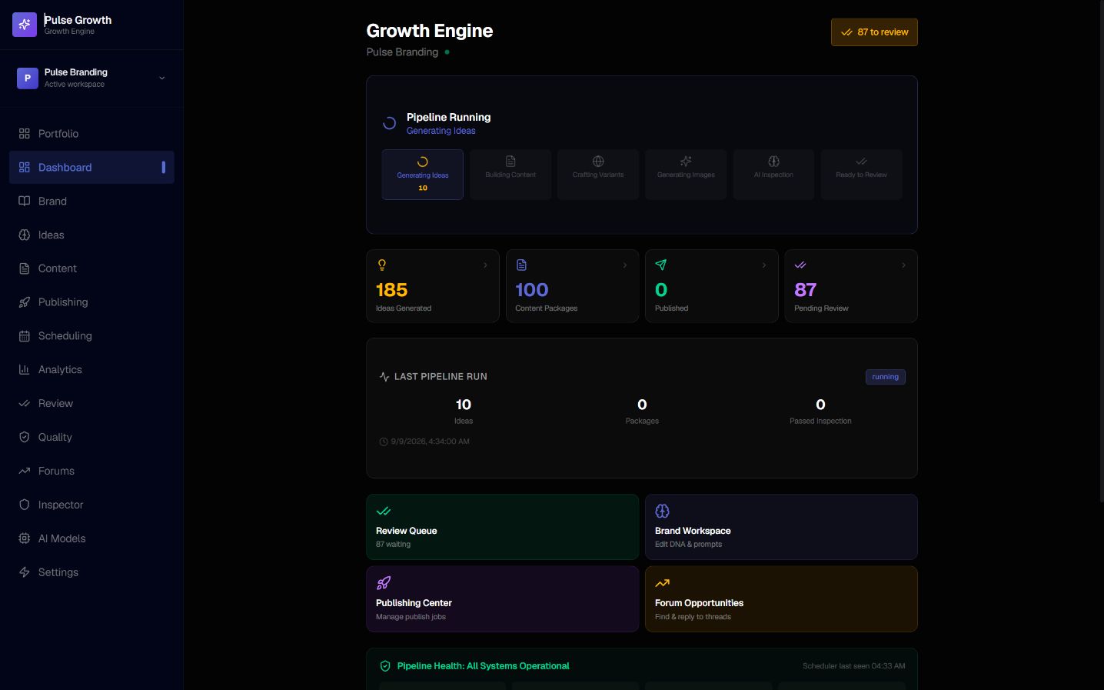This screenshot has width=1104, height=690.
Task: Click the lightbulb icon on Ideas Generated card
Action: coord(382,265)
